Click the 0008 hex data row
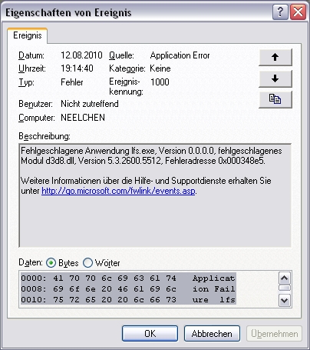Viewport: 310px width, 350px height. tap(128, 289)
